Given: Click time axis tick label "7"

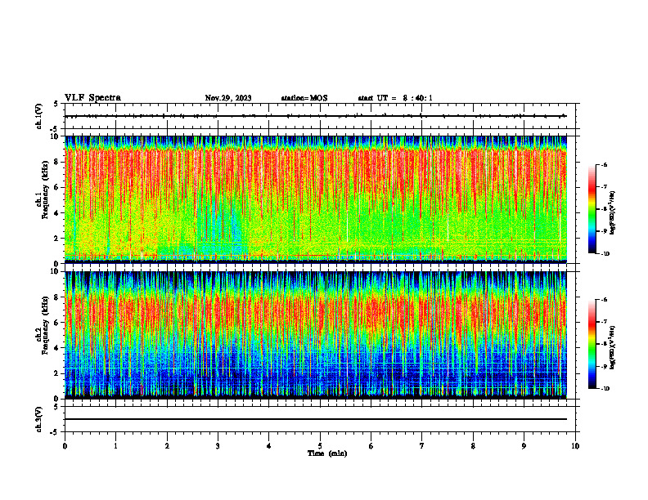Looking at the screenshot, I should [422, 446].
